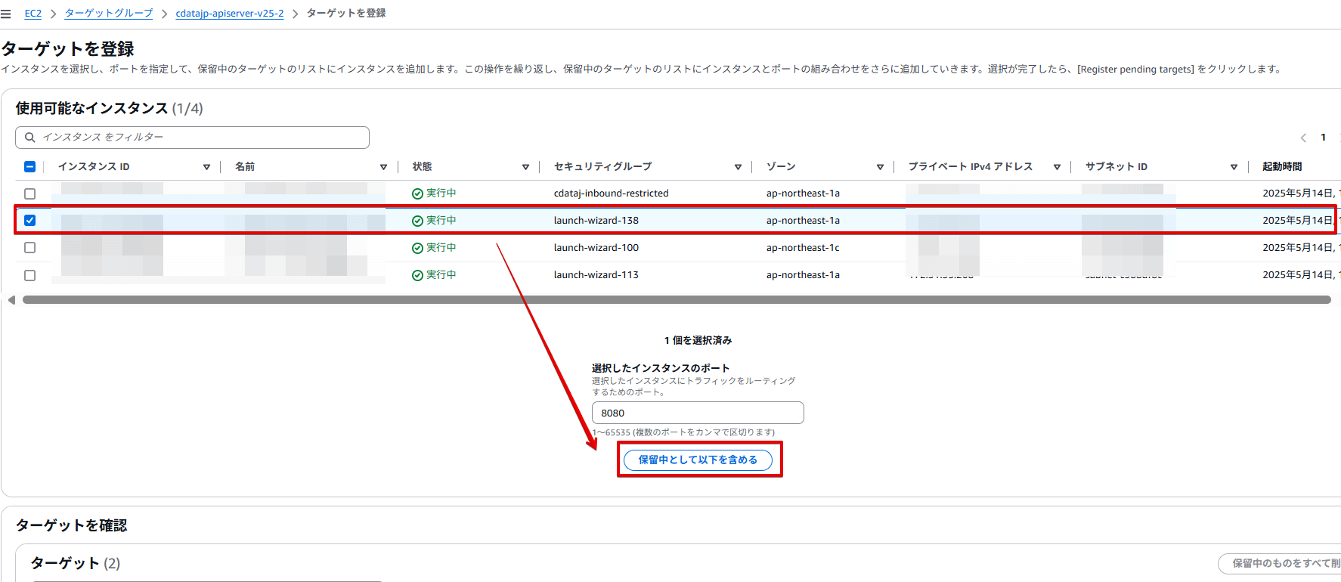Click status icon for cdataj-inbound-restricted row
Image resolution: width=1341 pixels, height=582 pixels.
(417, 193)
